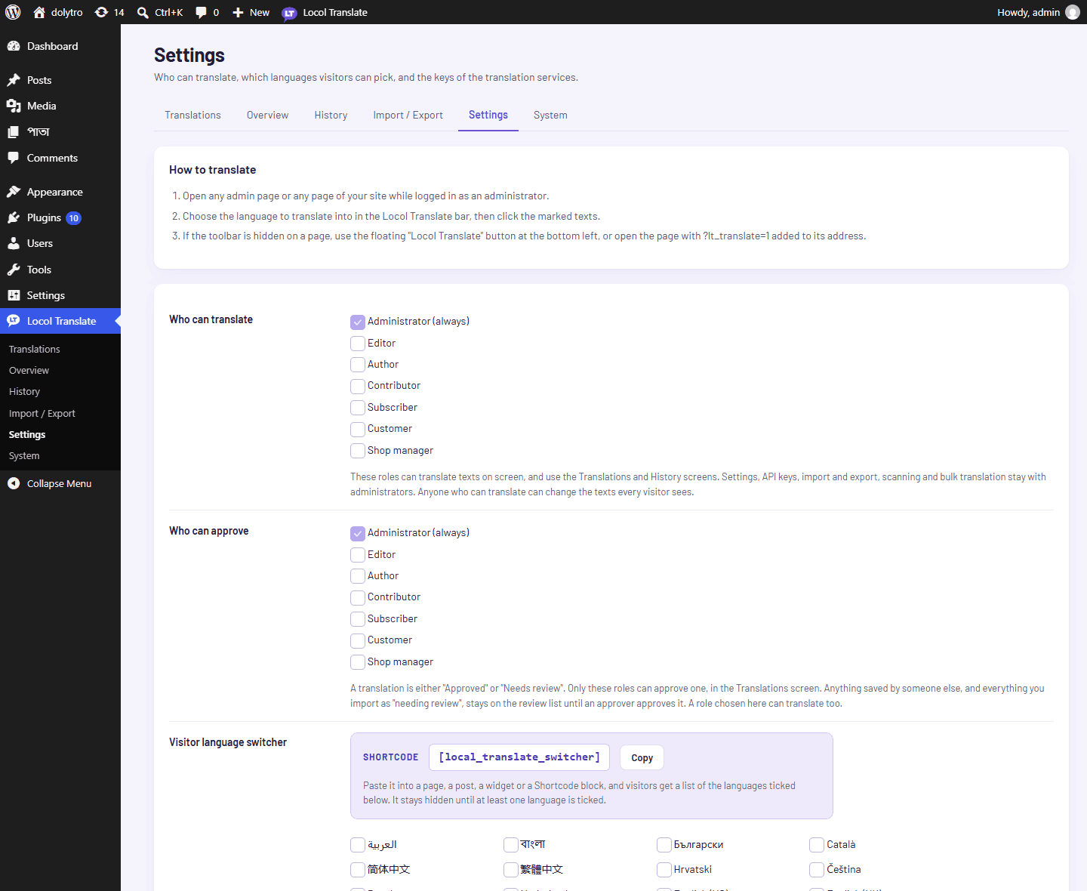Enable Author under Who can approve
Image resolution: width=1087 pixels, height=891 pixels.
[358, 576]
